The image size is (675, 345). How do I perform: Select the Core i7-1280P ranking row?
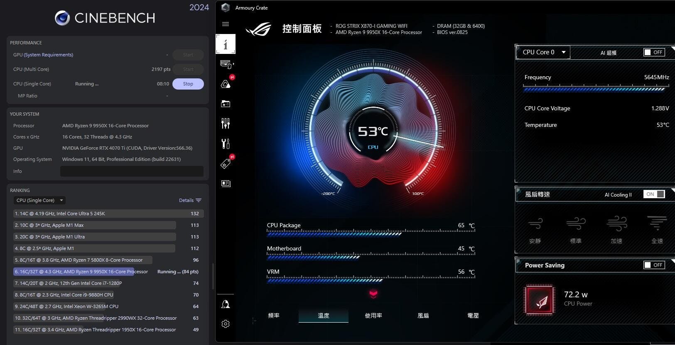pos(108,283)
